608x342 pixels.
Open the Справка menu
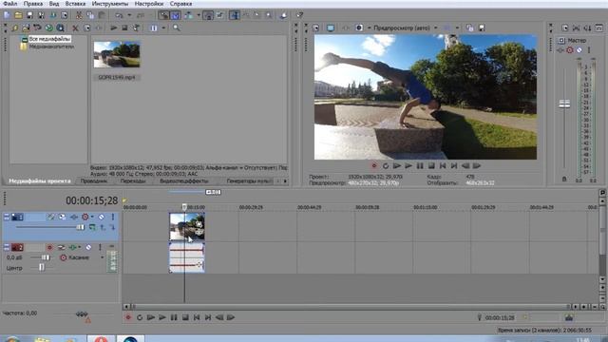click(x=180, y=4)
